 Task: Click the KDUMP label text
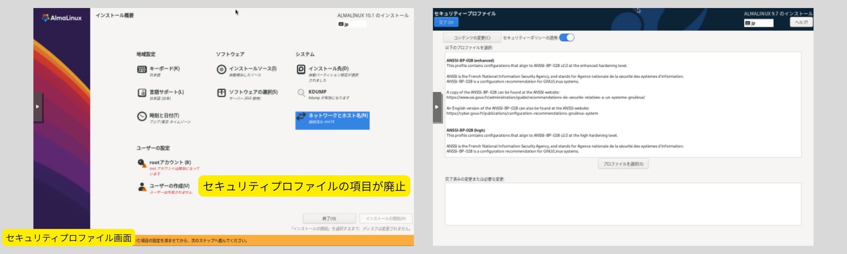318,91
